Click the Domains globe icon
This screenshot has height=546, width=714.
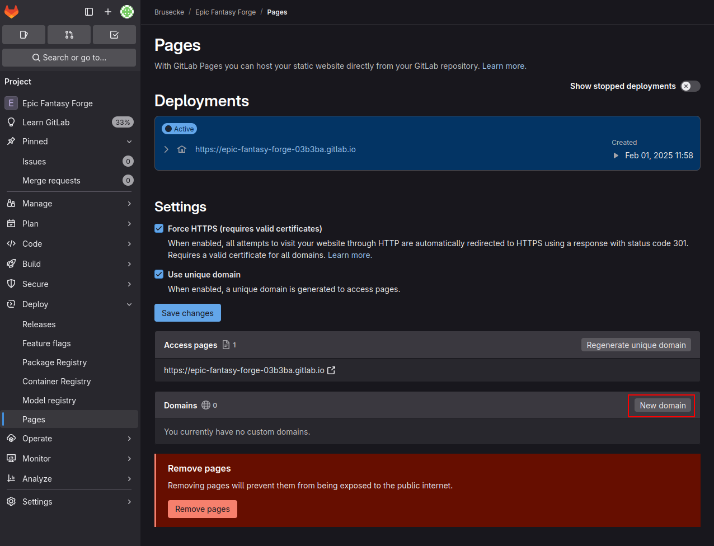[206, 405]
